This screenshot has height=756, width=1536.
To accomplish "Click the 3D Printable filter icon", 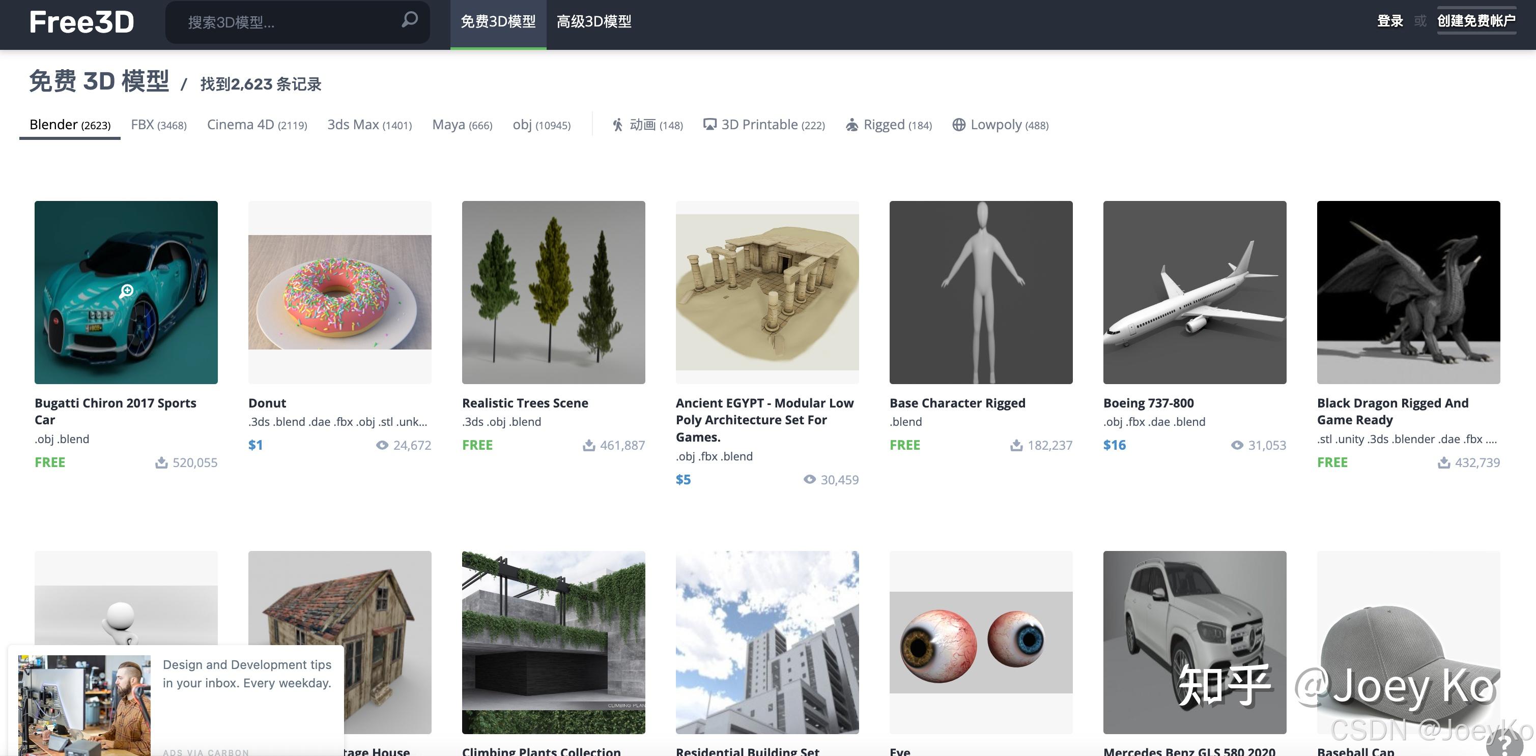I will [709, 125].
